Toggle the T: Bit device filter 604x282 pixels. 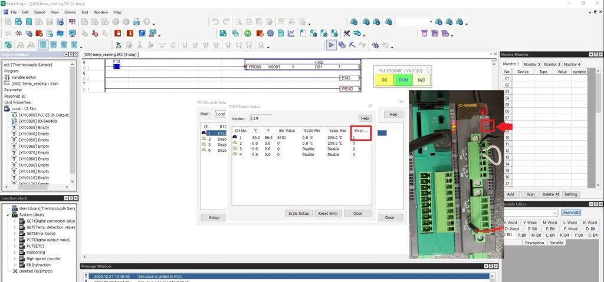[579, 235]
